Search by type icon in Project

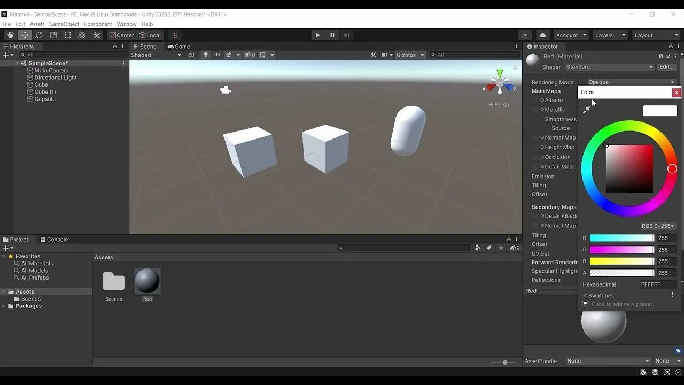pos(477,248)
